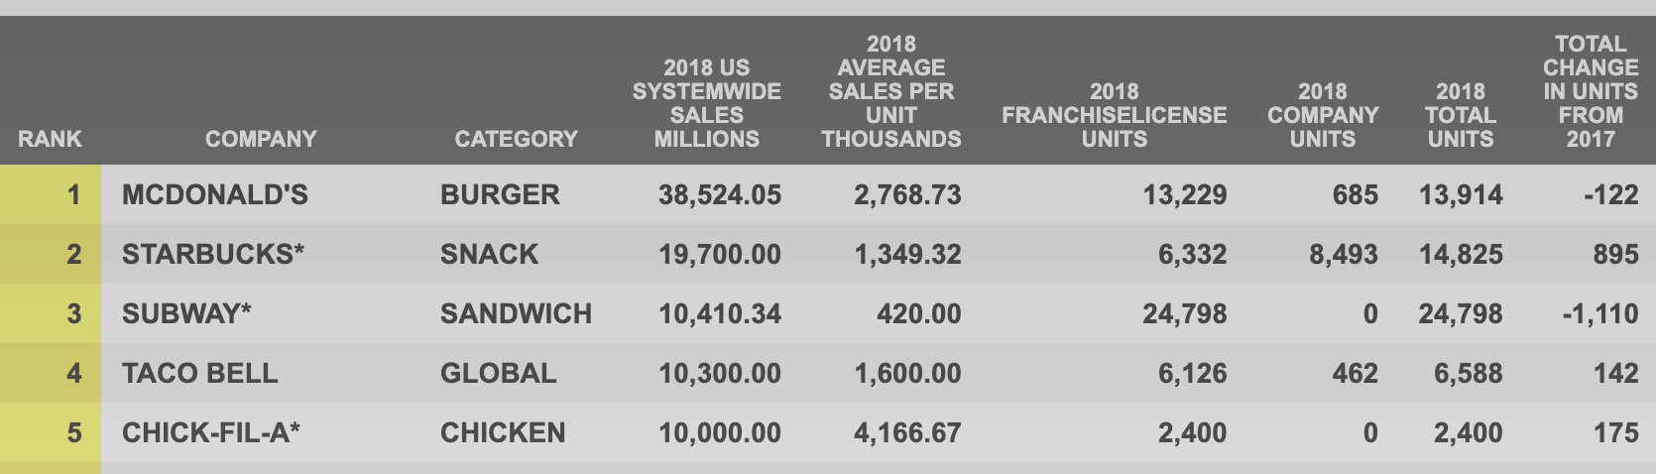
Task: Select the CHICKEN category cell
Action: [503, 433]
